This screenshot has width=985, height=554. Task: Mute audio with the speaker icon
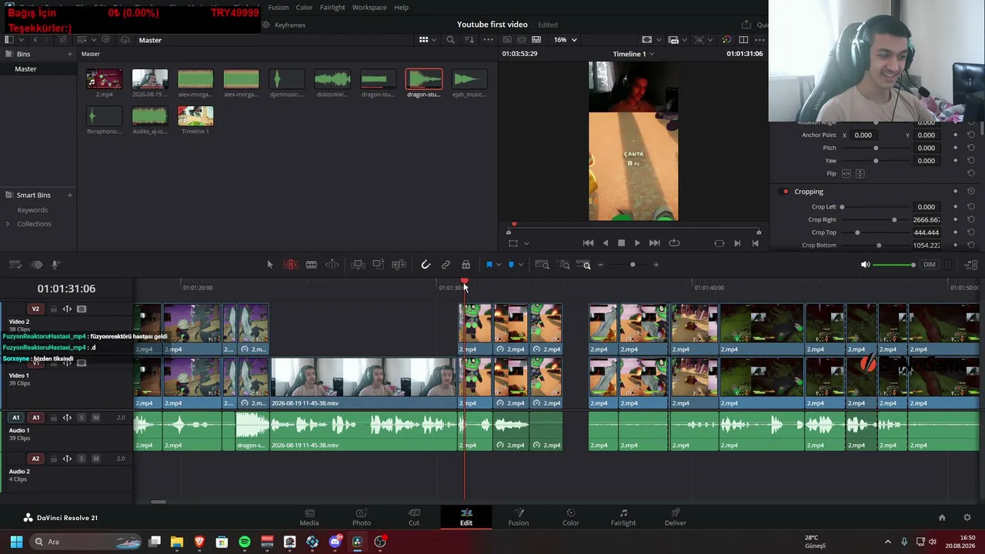(865, 265)
